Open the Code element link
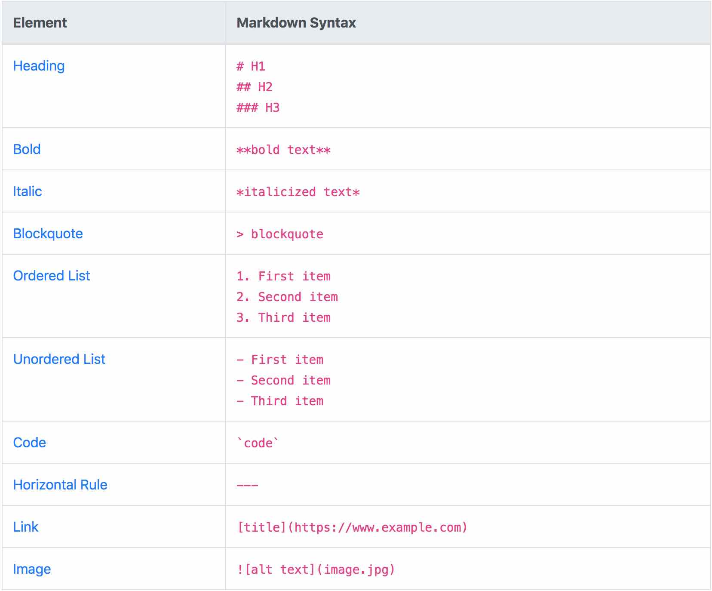Image resolution: width=712 pixels, height=591 pixels. 29,442
